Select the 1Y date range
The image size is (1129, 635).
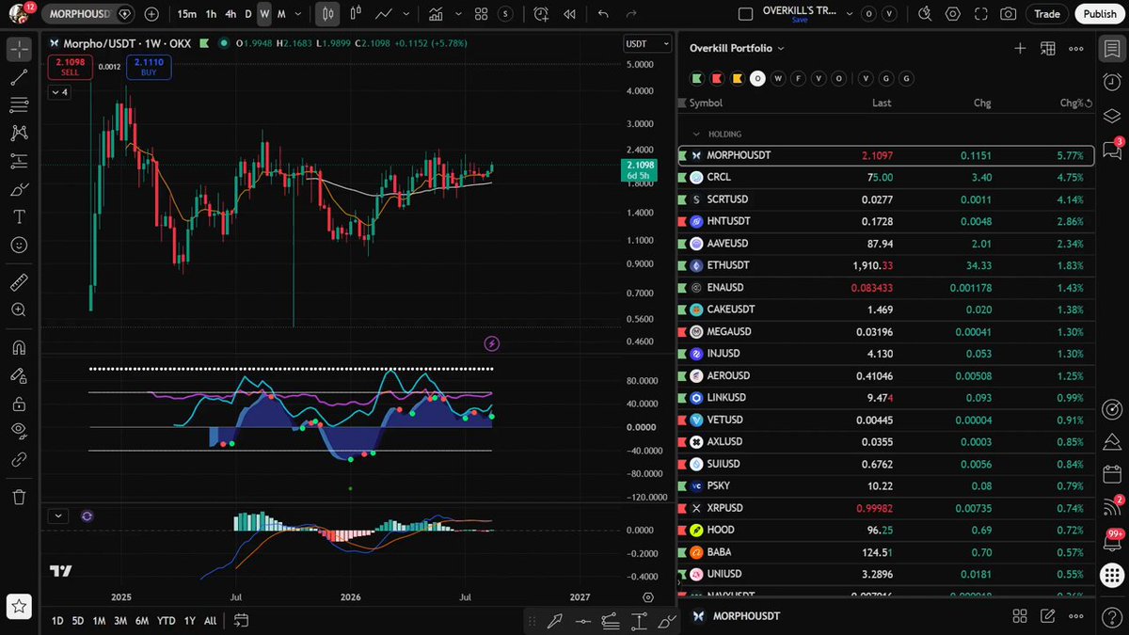[190, 621]
